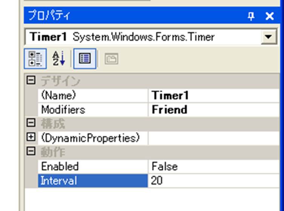Click the Categorized view icon
This screenshot has height=211, width=284.
(35, 59)
